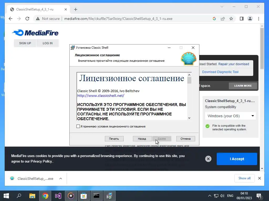Click the Classic Shell seashell logo
The width and height of the screenshot is (269, 201).
coord(189,59)
